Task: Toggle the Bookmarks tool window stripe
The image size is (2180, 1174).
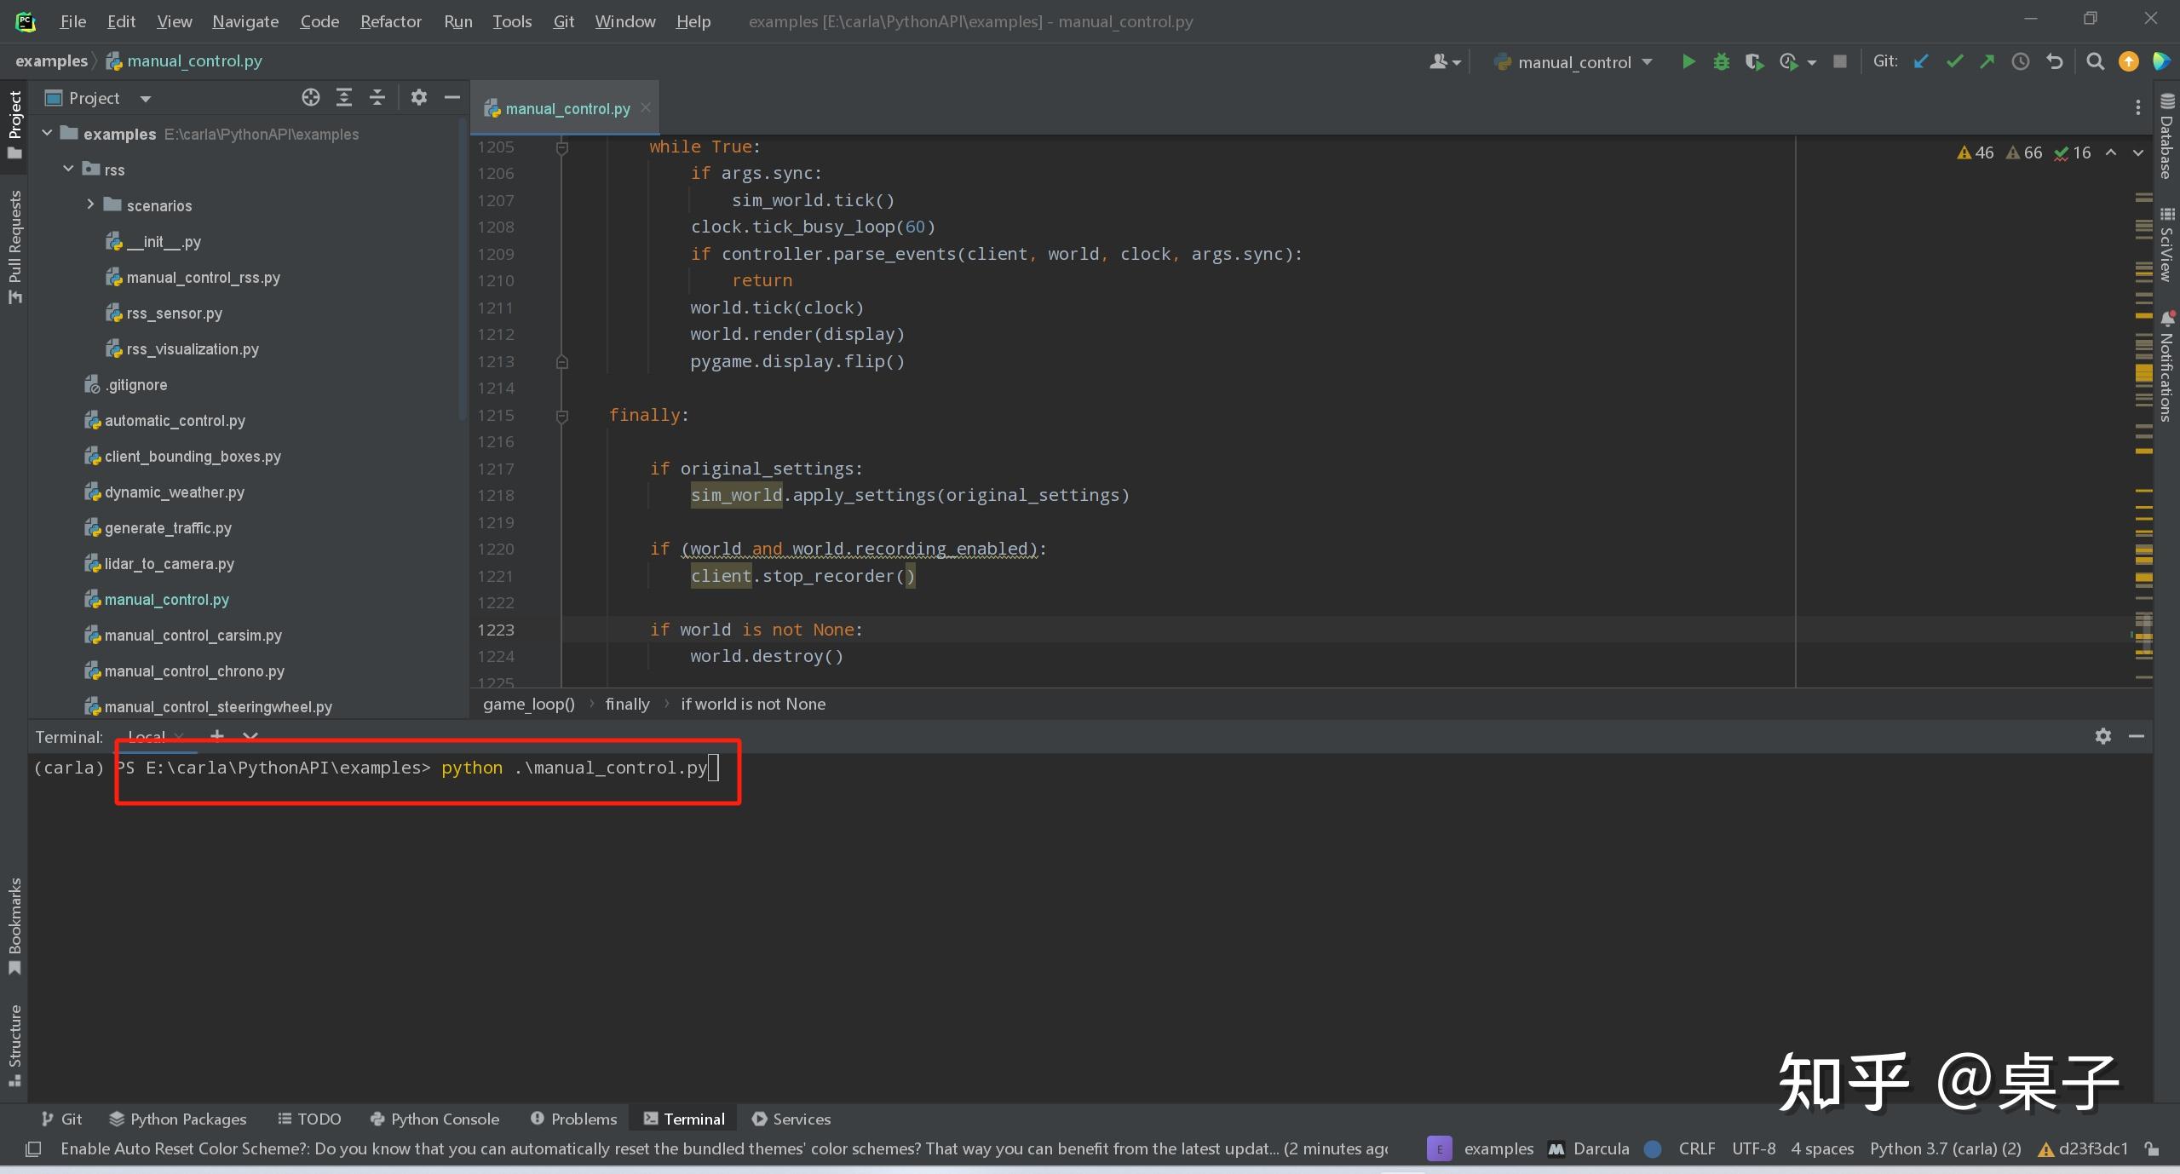Action: click(x=14, y=925)
